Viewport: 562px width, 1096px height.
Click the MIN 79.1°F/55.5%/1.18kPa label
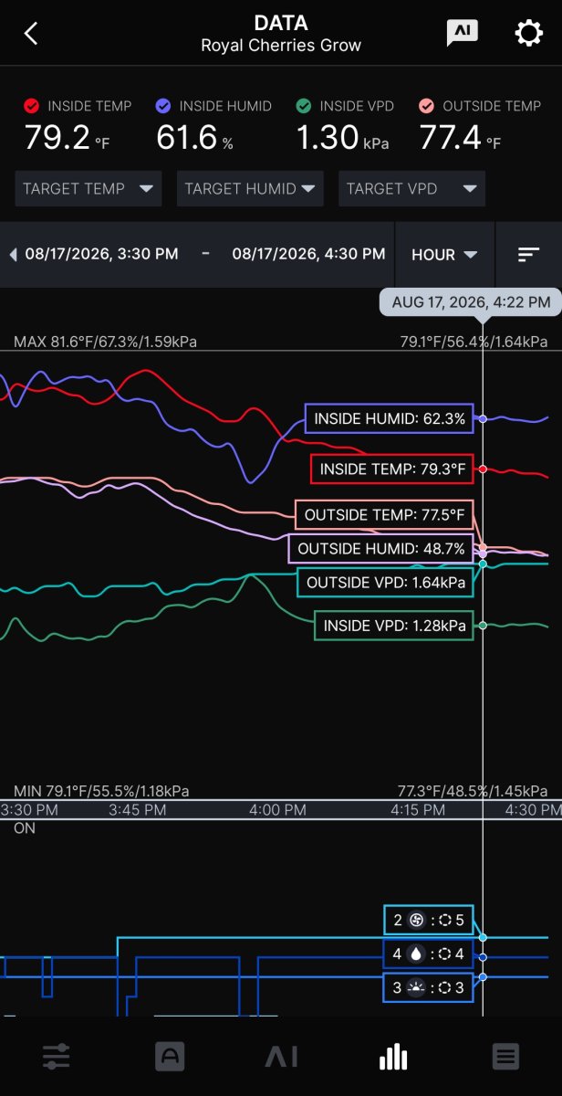pos(102,791)
